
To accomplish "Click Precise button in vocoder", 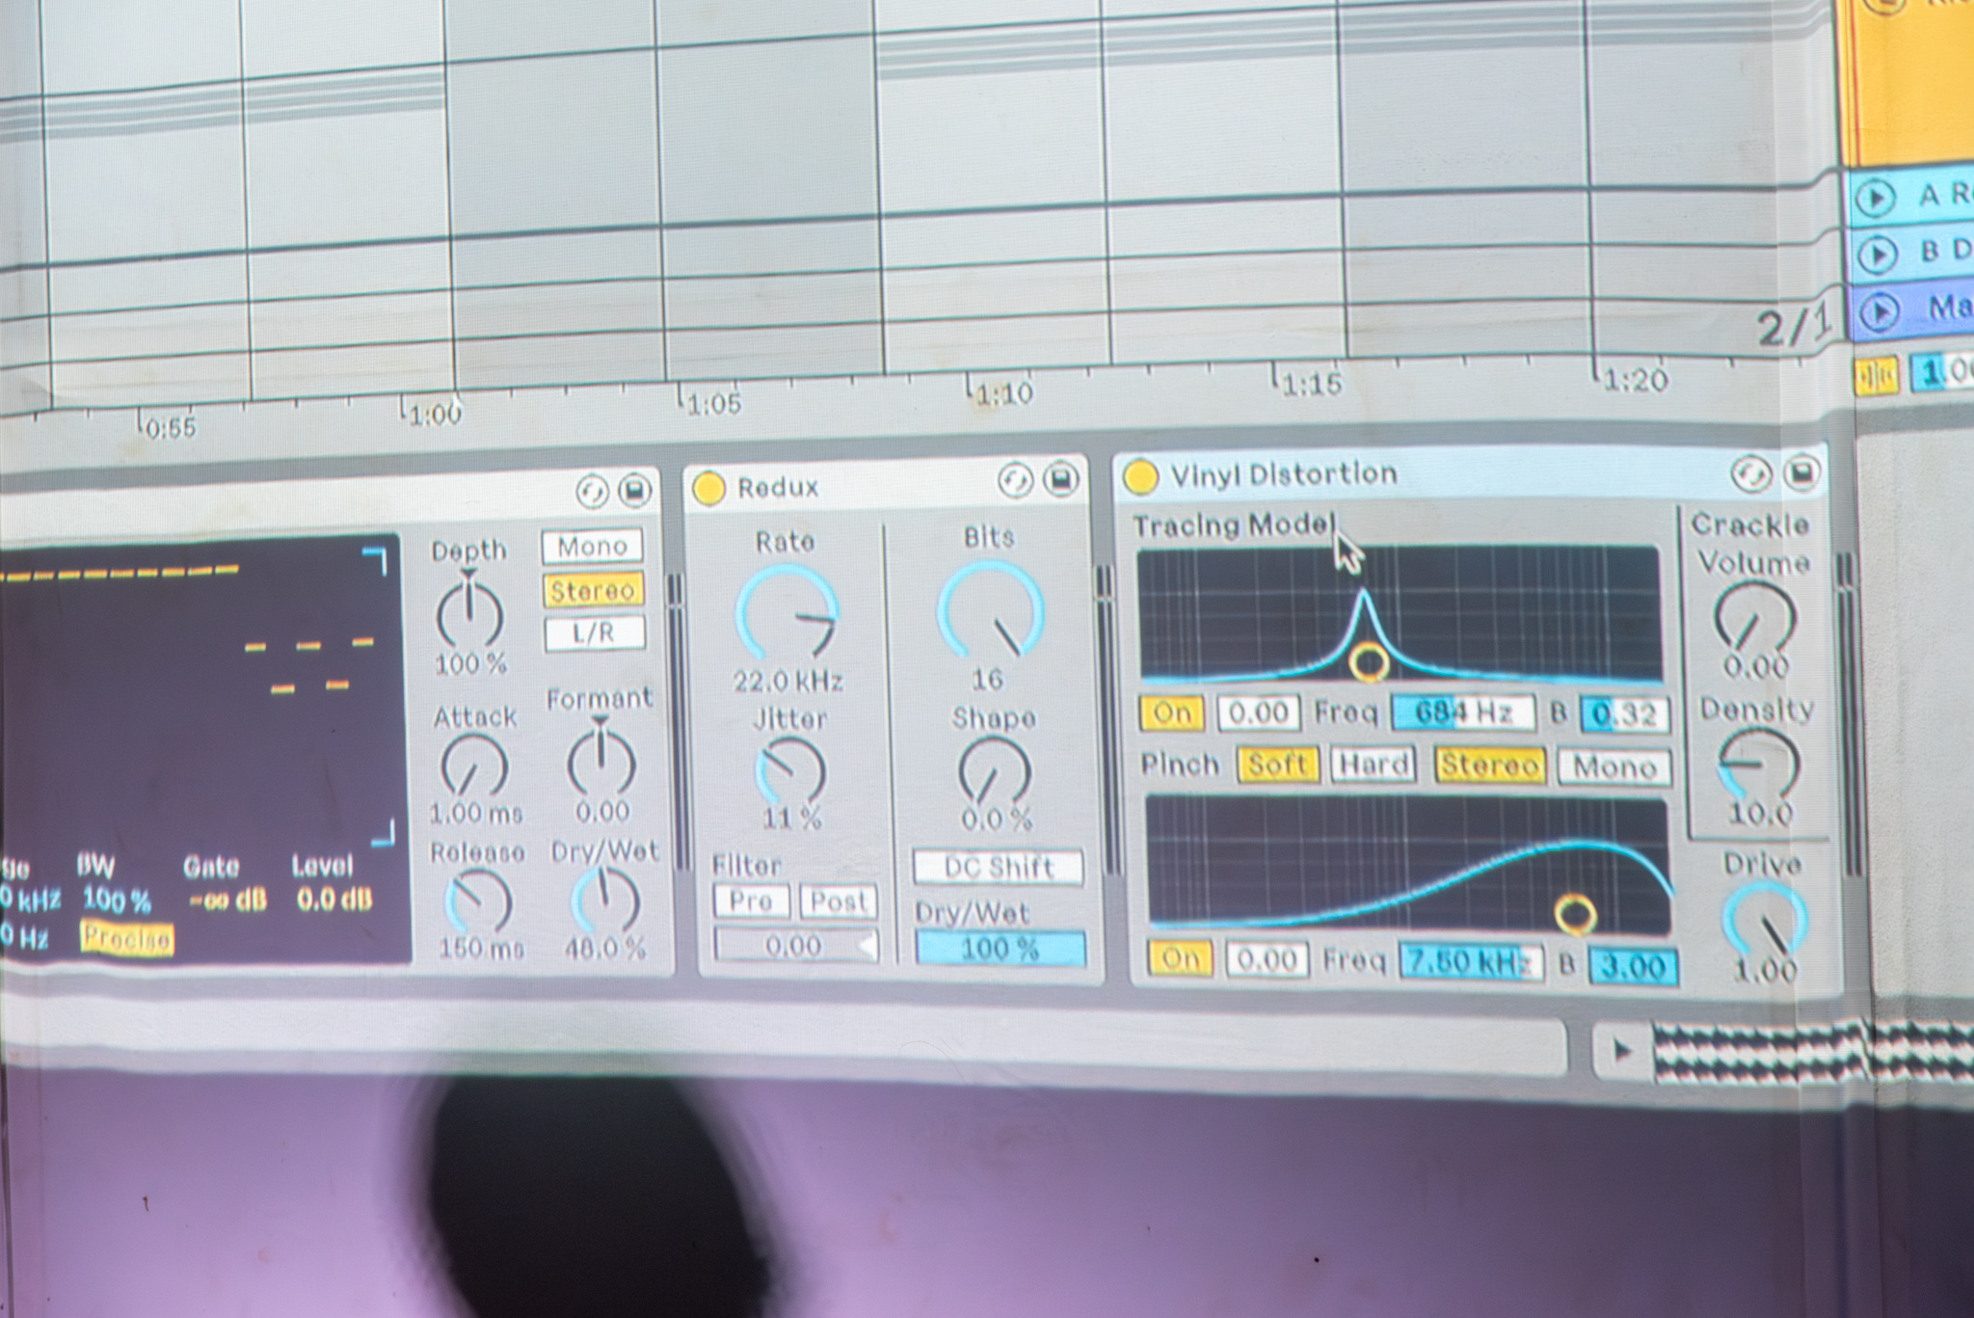I will [127, 938].
